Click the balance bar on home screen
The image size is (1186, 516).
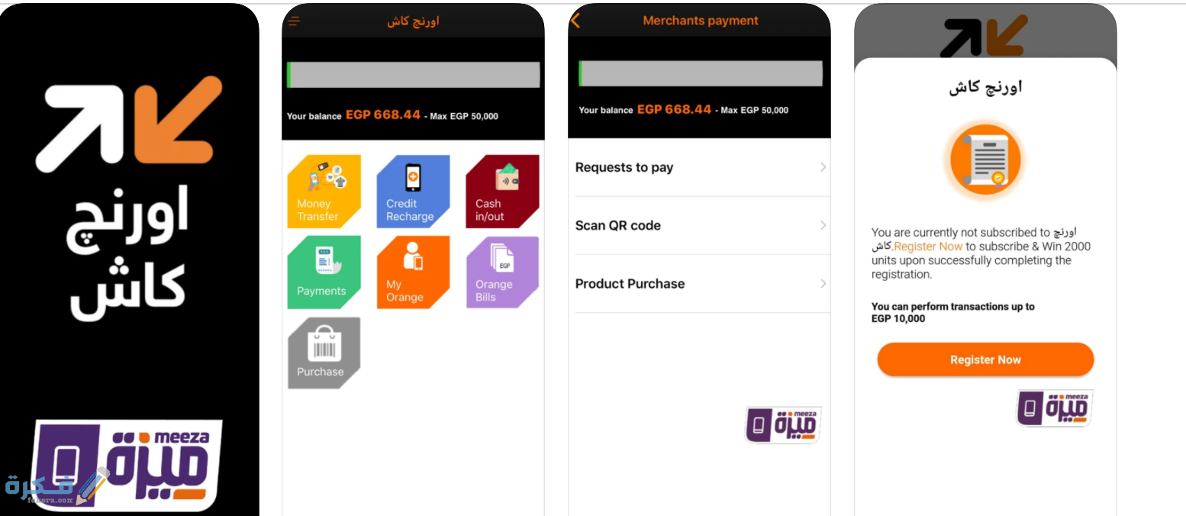(414, 75)
